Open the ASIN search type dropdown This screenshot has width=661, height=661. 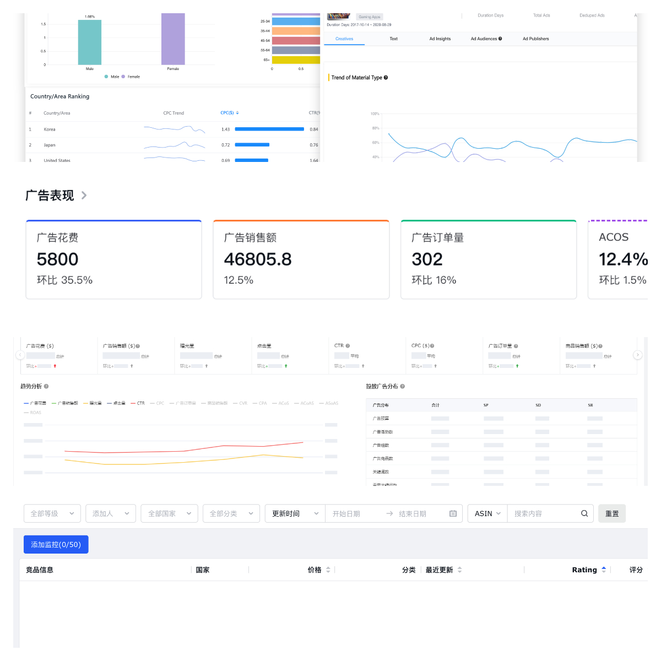(x=487, y=513)
